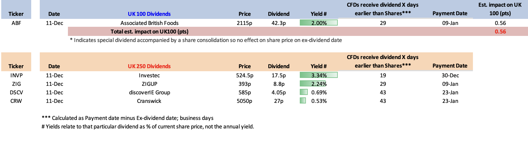Viewport: 528px width, 154px height.
Task: Click the 2.00% yield data bar
Action: click(318, 23)
